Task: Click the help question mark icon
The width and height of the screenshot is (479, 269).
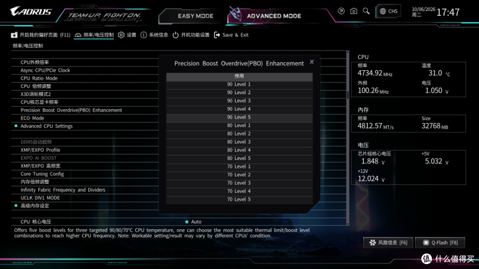Action: pyautogui.click(x=341, y=11)
